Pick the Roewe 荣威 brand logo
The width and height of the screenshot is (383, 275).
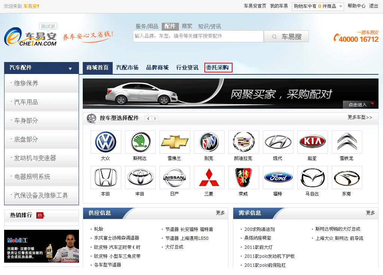243,177
